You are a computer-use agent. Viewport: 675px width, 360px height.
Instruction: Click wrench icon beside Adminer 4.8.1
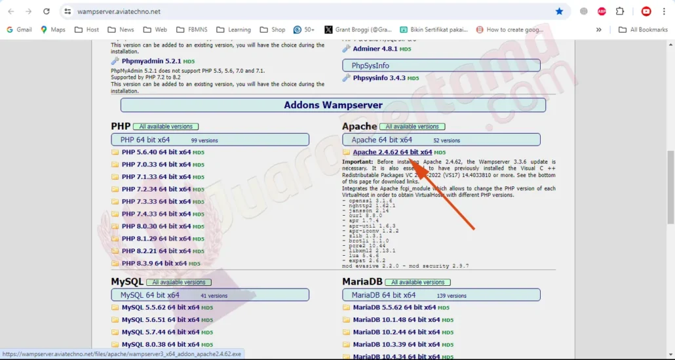click(347, 49)
